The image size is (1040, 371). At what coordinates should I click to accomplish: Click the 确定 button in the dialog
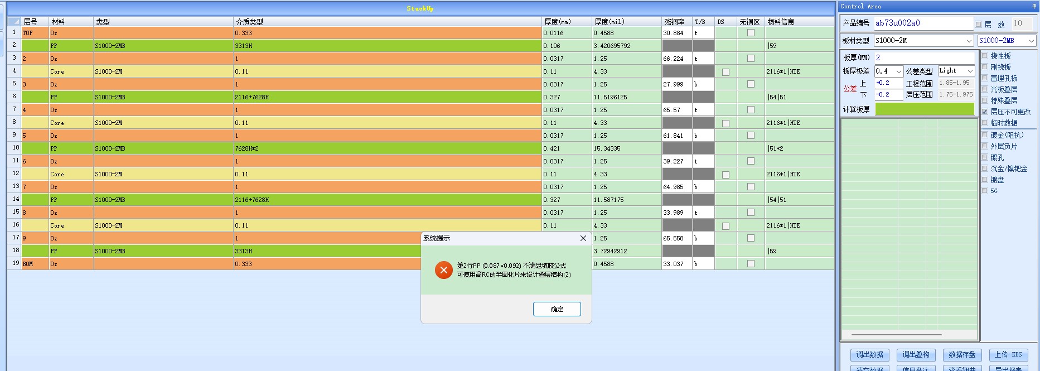point(557,309)
